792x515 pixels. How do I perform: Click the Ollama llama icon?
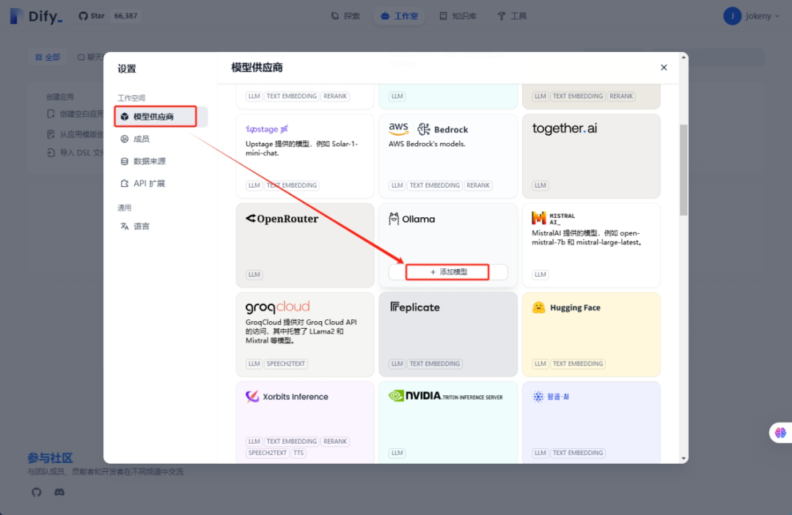(x=394, y=219)
